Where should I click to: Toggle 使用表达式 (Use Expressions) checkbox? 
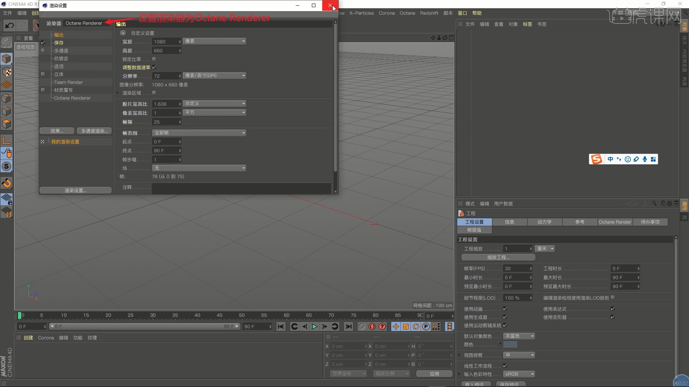pyautogui.click(x=613, y=309)
